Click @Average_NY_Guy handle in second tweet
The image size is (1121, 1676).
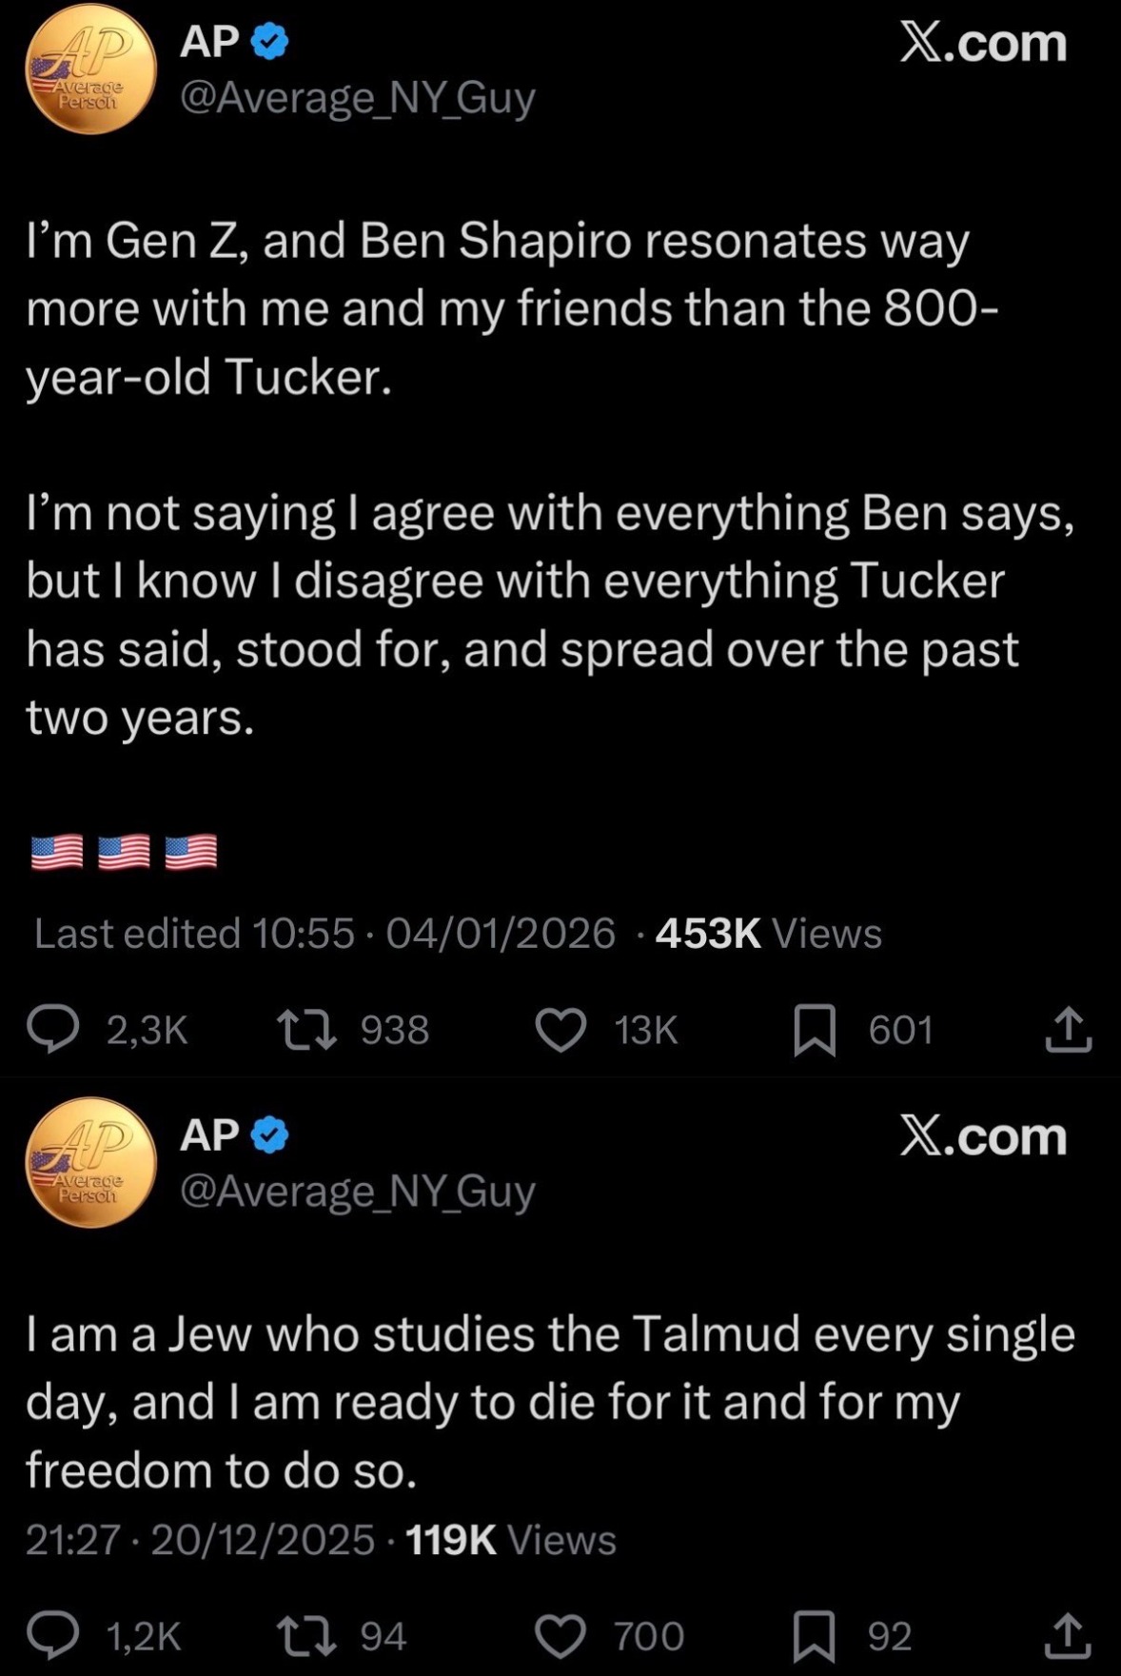(357, 1191)
